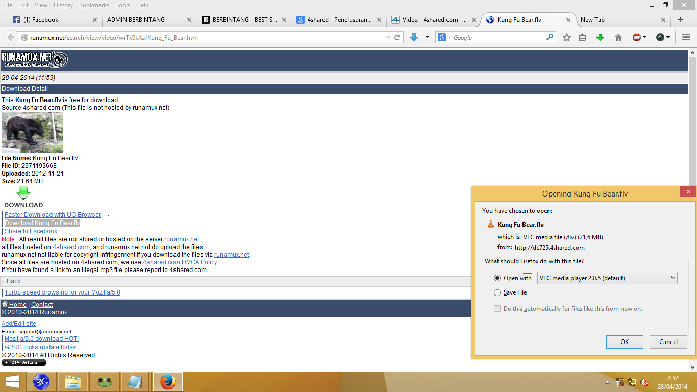Open the Help menu
The image size is (697, 392).
(142, 5)
